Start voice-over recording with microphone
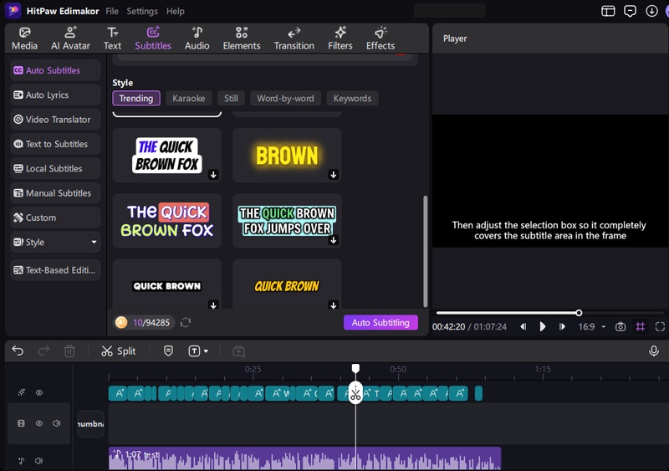 click(653, 351)
